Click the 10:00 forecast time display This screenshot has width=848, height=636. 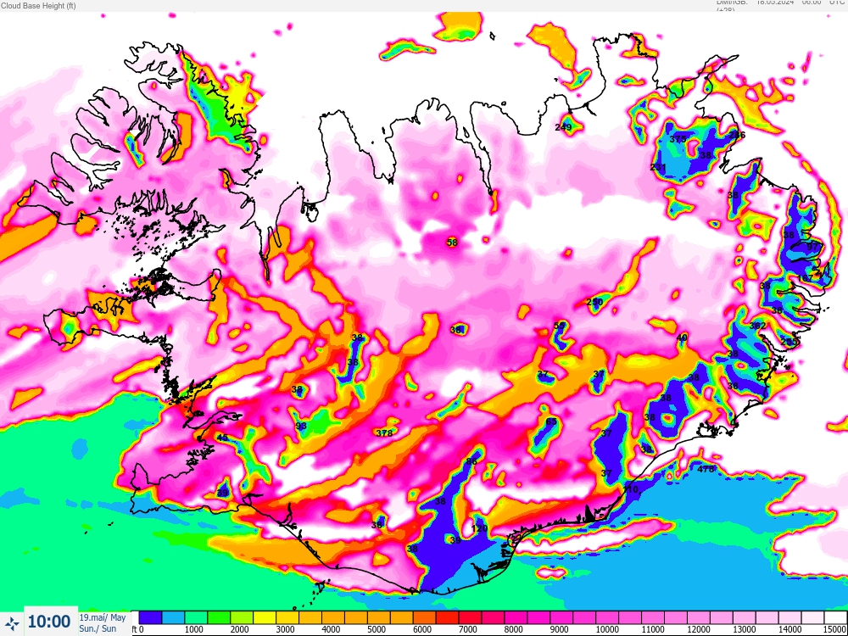click(49, 622)
